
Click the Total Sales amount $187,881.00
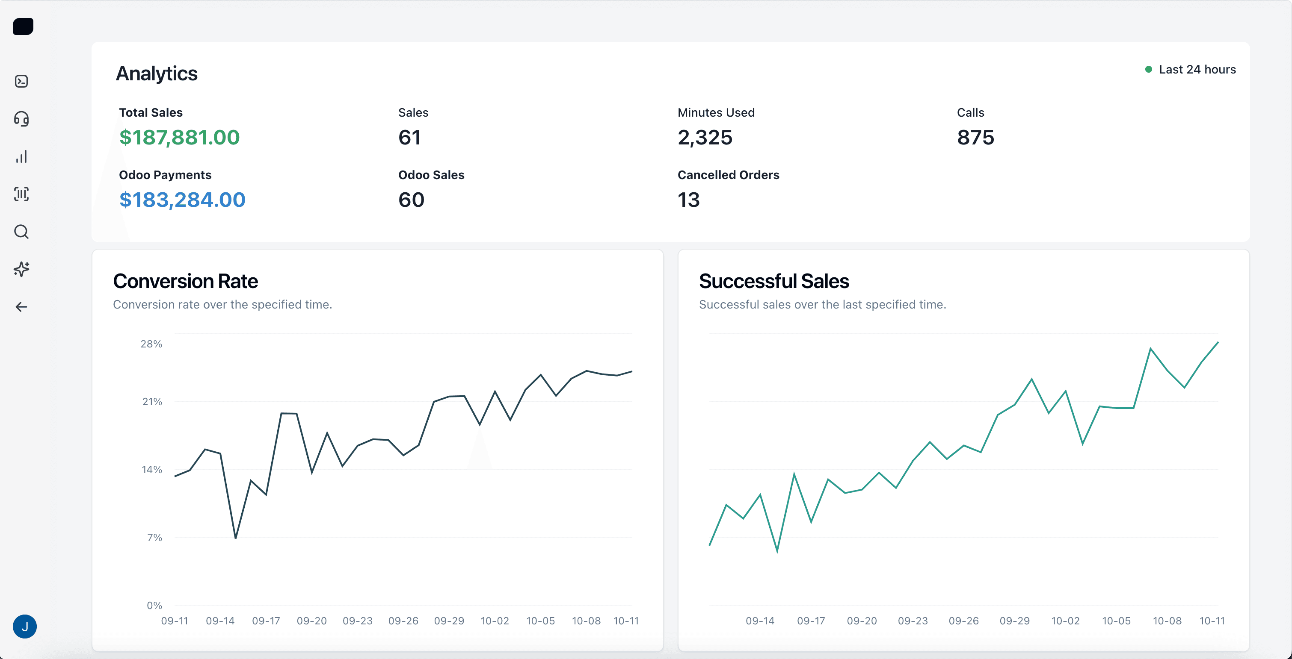coord(179,137)
